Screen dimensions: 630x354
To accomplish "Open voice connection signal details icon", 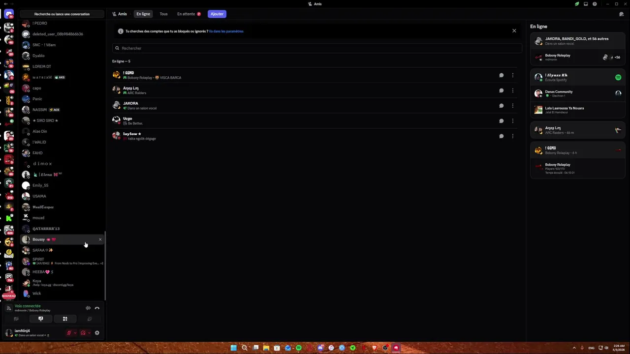I will click(8, 308).
